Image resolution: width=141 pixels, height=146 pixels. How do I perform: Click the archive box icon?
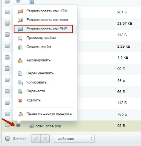20,61
